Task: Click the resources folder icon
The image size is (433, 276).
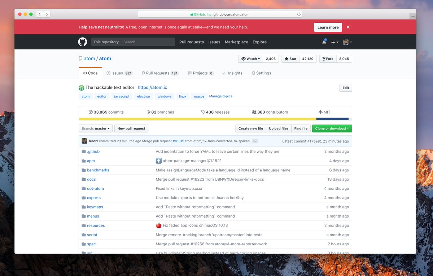Action: click(84, 225)
